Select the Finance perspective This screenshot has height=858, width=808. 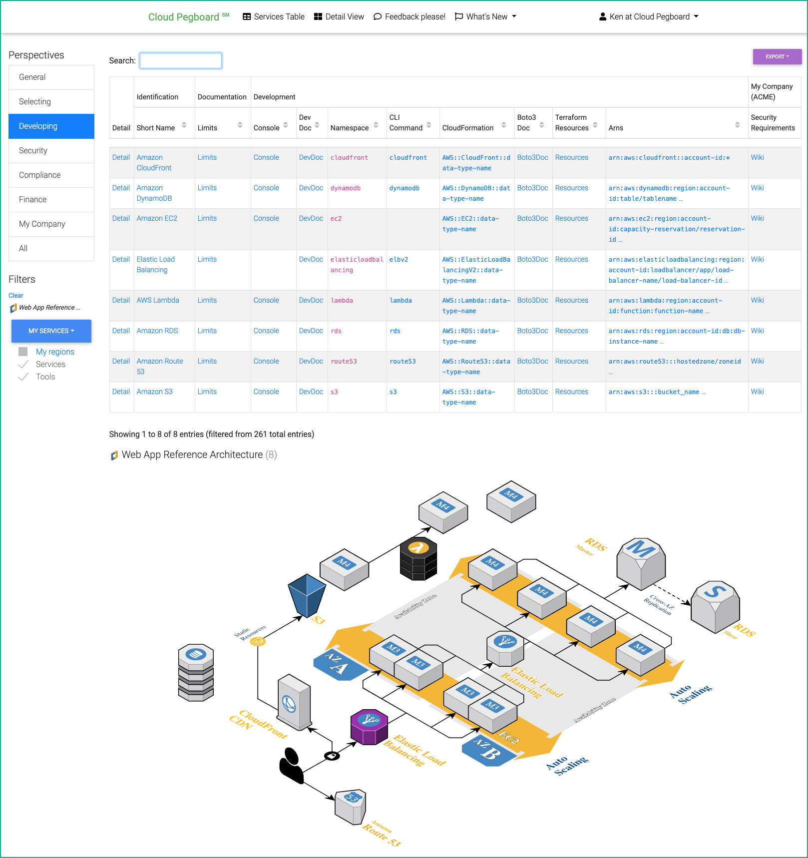pos(51,200)
